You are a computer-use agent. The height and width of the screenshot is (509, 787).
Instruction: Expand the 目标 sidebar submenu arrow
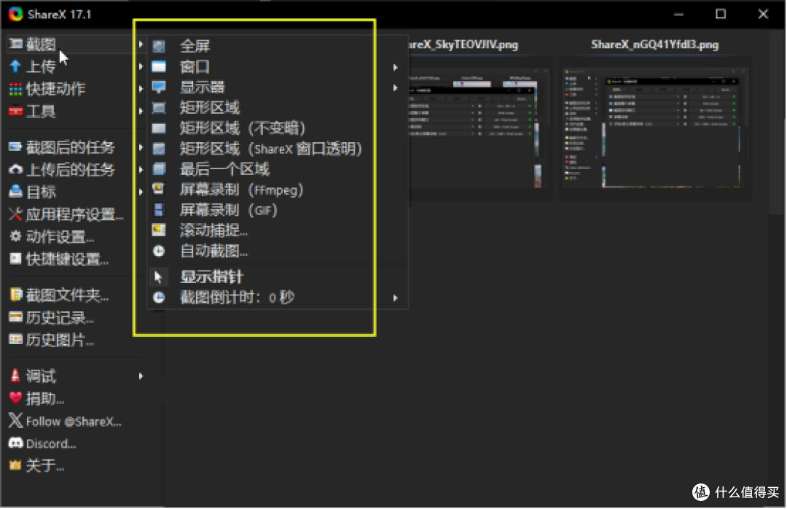(x=141, y=192)
